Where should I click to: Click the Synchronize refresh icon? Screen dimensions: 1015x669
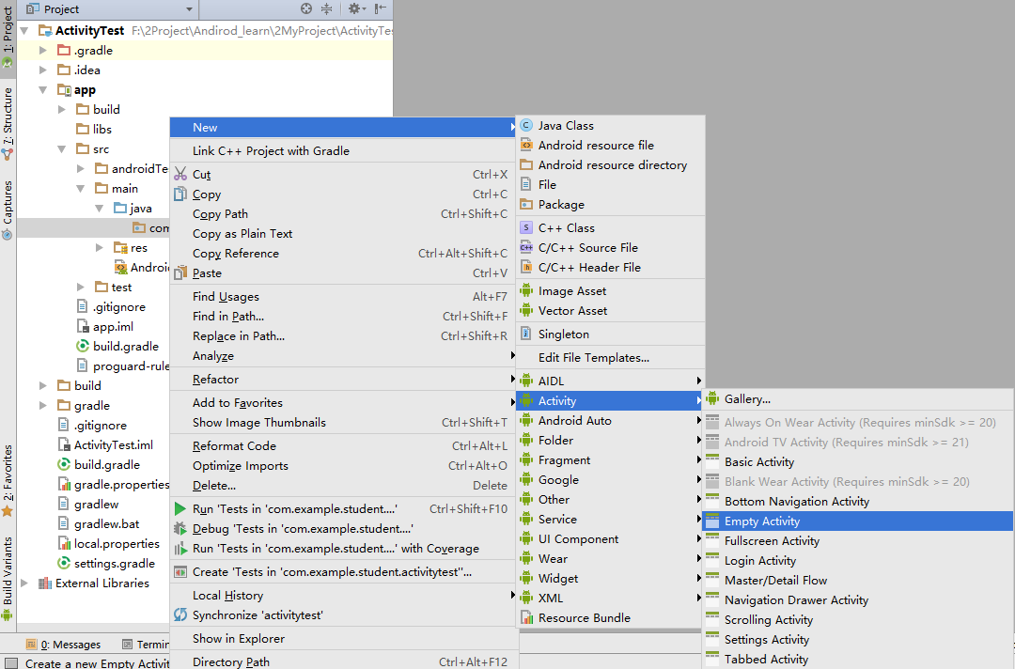(180, 615)
